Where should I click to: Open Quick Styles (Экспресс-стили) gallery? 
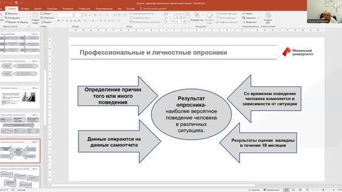(x=209, y=18)
